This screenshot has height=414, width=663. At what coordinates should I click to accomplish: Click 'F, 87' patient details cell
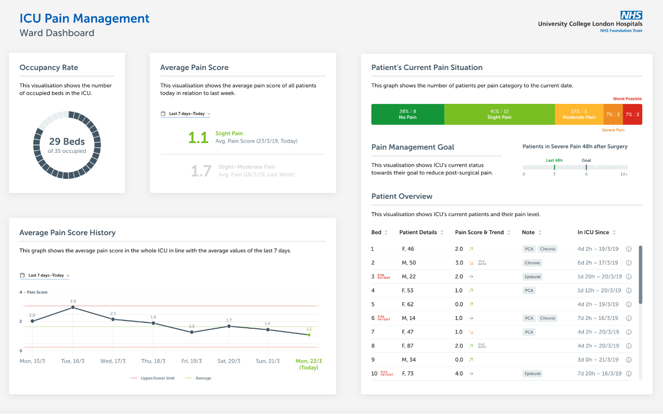[x=408, y=346]
